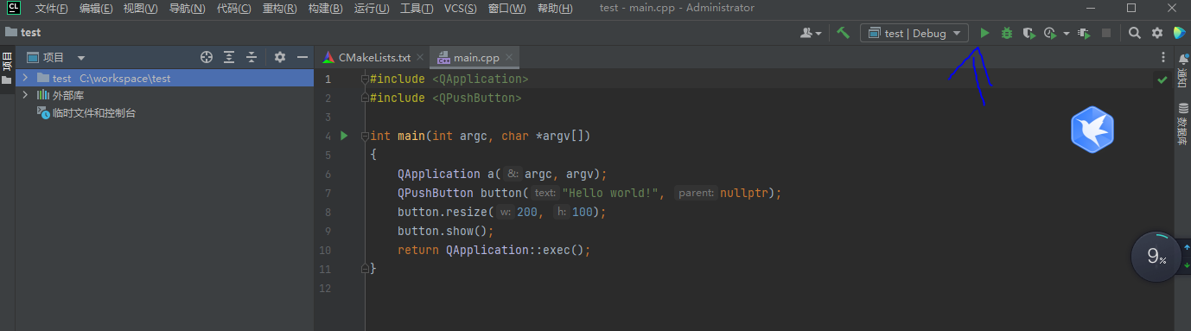Close the CMakeLists.txt tab
The height and width of the screenshot is (331, 1191).
click(420, 58)
